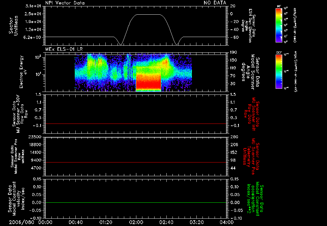327x226 pixels.
Task: Click the Sun elevation angle curve plateau
Action: click(148, 15)
